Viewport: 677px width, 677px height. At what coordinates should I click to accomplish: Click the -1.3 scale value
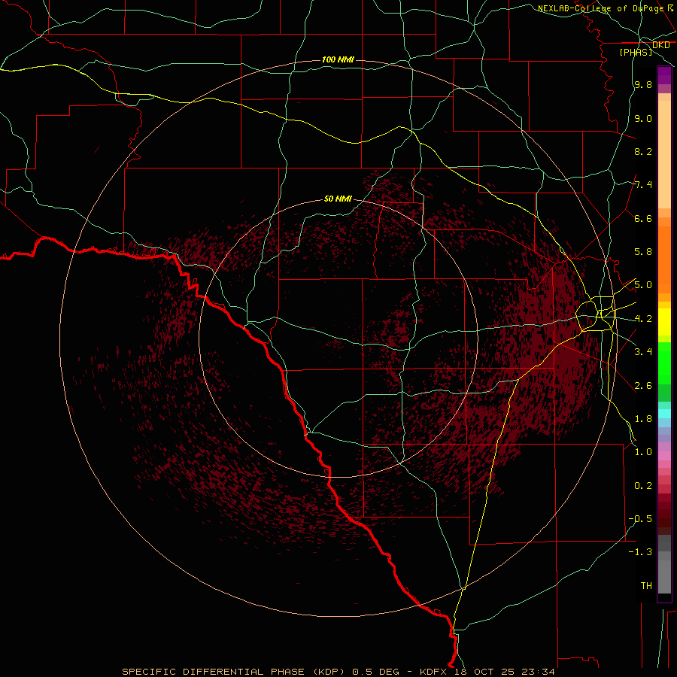(x=640, y=552)
